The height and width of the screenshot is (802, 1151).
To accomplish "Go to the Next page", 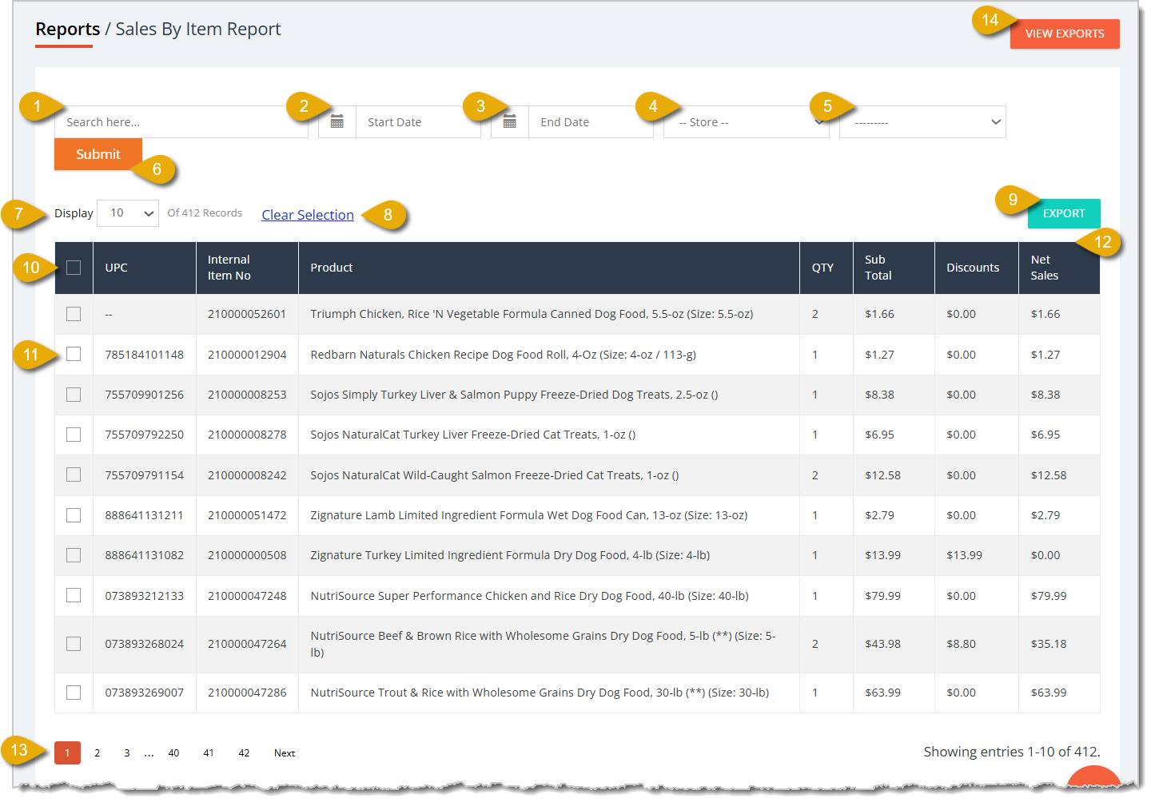I will [285, 753].
